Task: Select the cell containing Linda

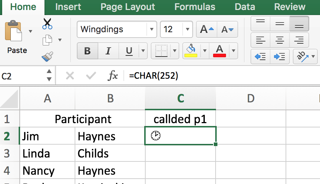Action: [x=47, y=153]
